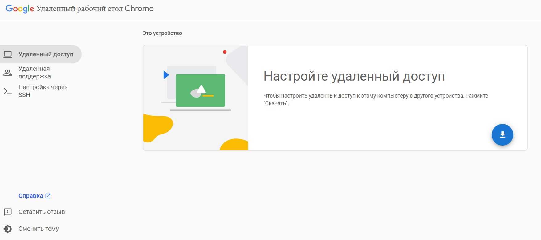Open Настройка через SSH section

coord(41,91)
